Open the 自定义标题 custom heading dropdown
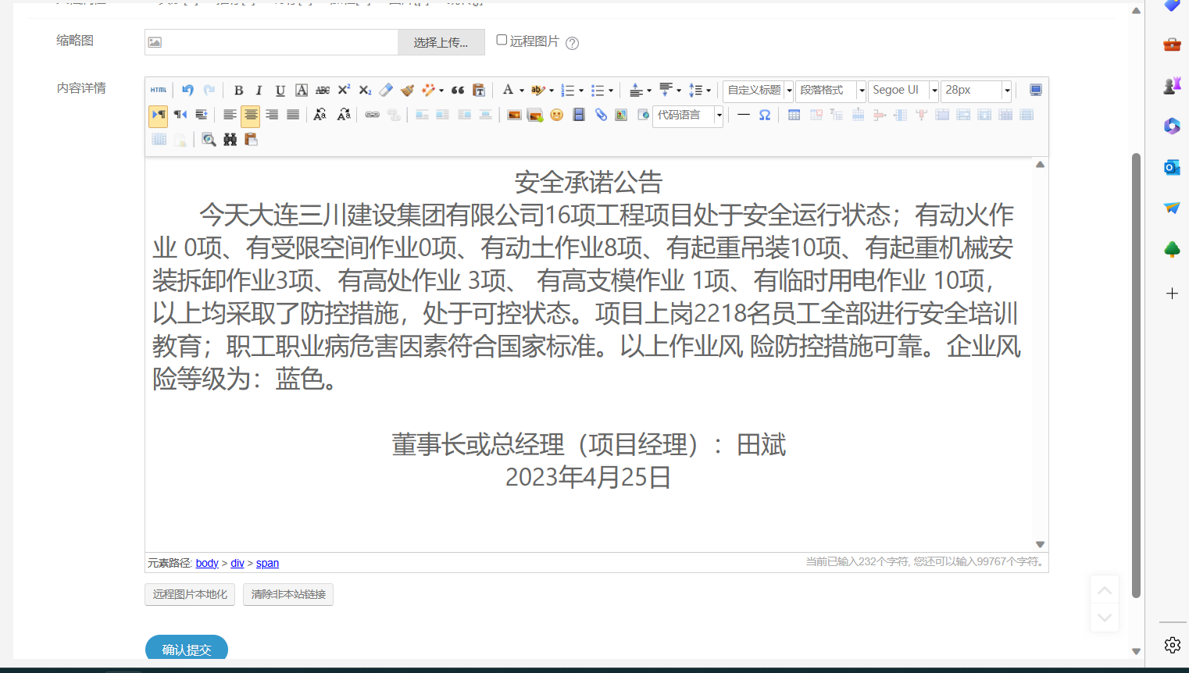This screenshot has height=673, width=1189. pyautogui.click(x=758, y=91)
